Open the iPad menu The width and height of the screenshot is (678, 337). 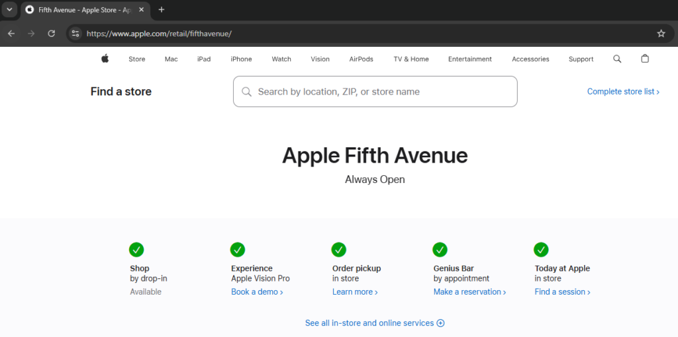pos(204,59)
